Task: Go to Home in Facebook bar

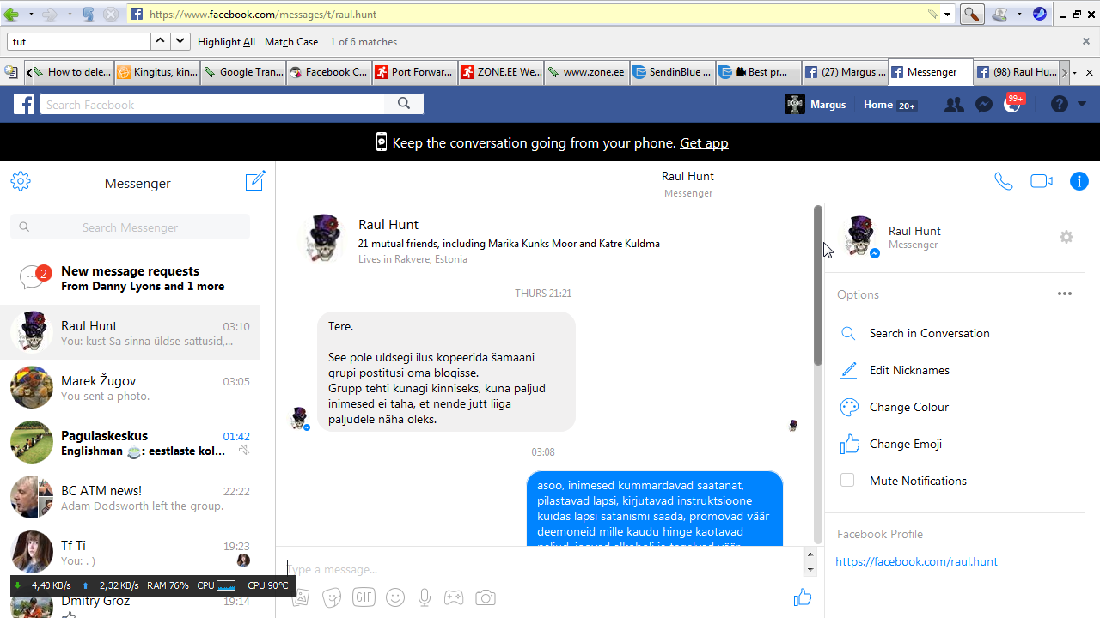Action: click(878, 105)
